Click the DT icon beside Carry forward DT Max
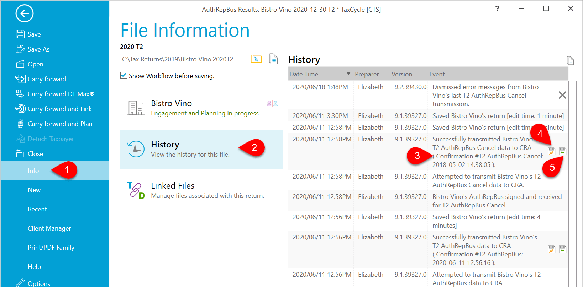The height and width of the screenshot is (287, 583). pyautogui.click(x=20, y=93)
